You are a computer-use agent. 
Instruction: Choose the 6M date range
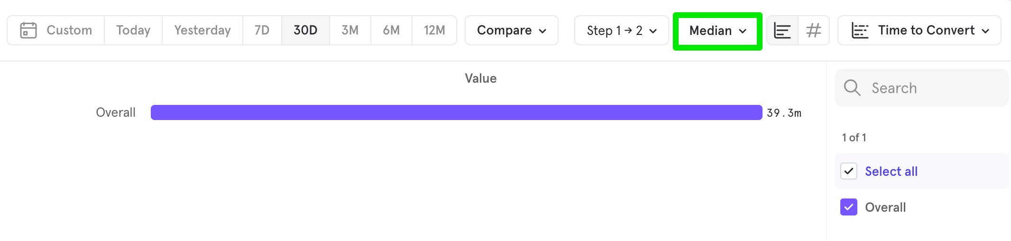(391, 30)
